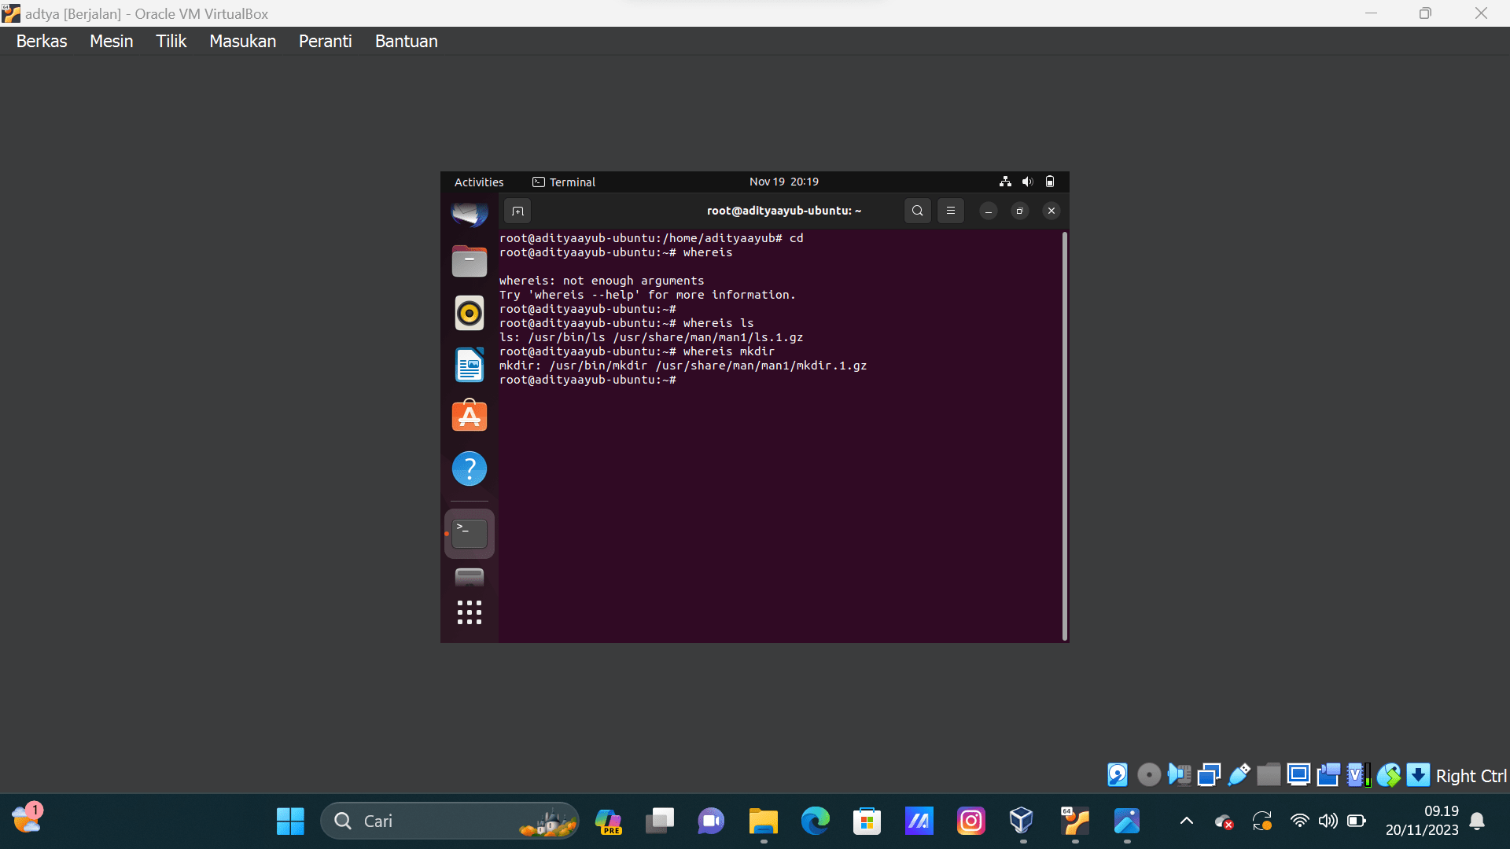
Task: Open the Tilik menu
Action: click(x=171, y=41)
